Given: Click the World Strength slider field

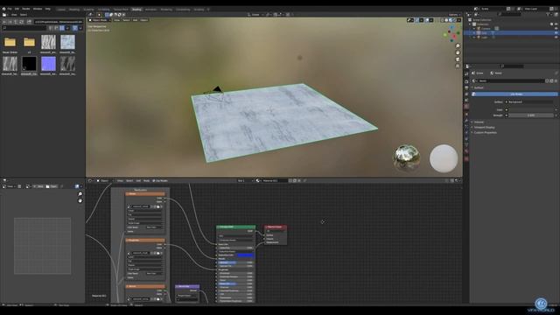Looking at the screenshot, I should click(x=531, y=115).
